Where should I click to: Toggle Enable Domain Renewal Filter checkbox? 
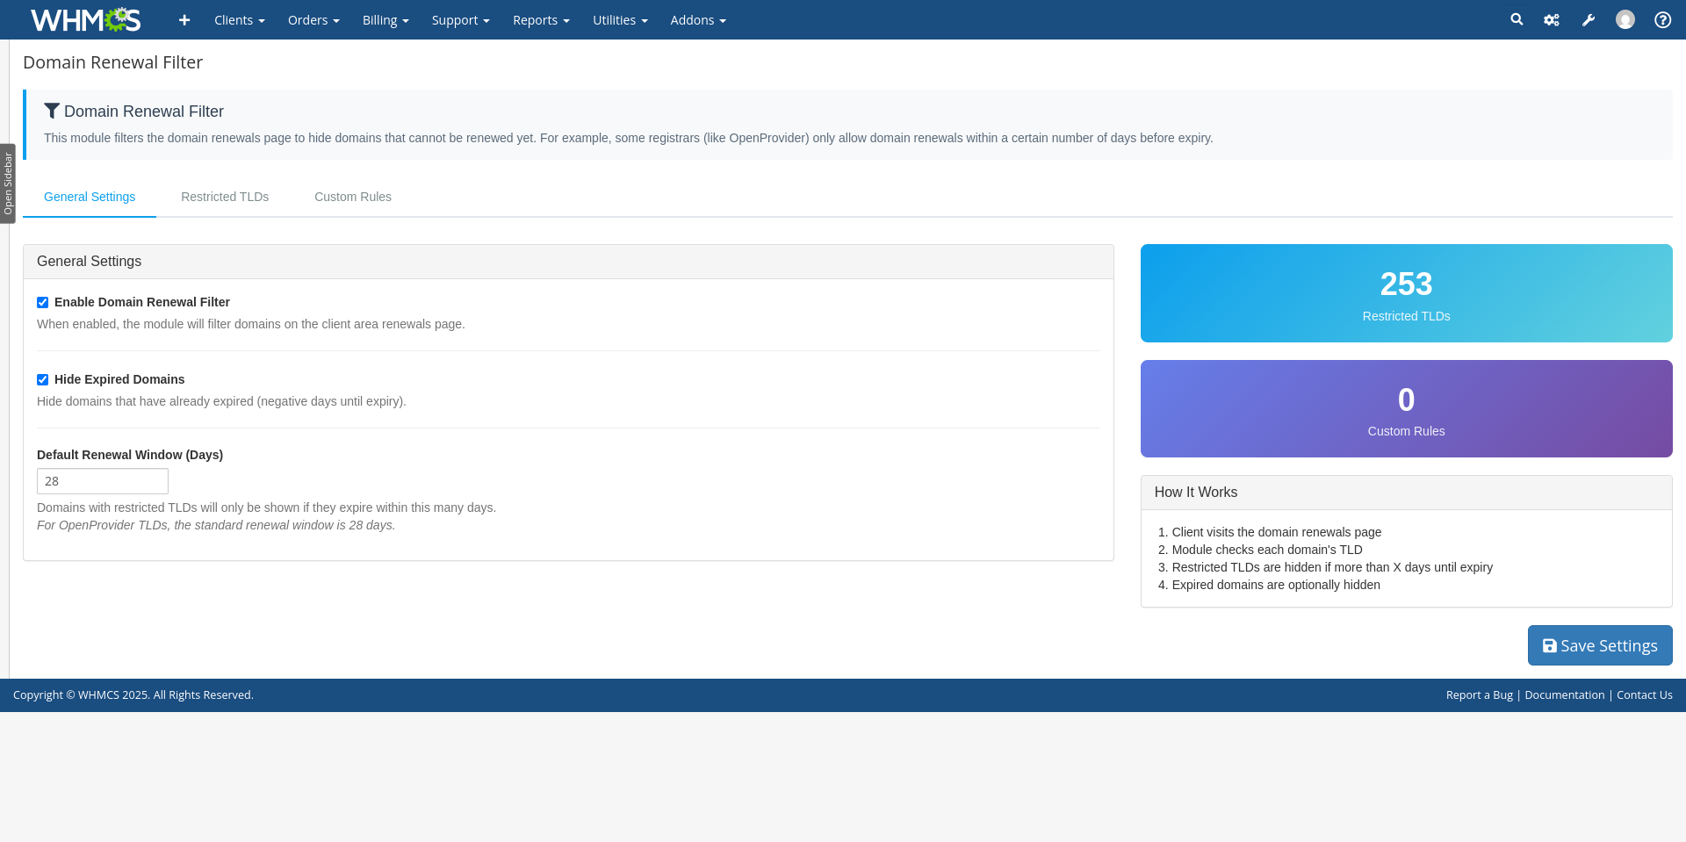(x=42, y=303)
